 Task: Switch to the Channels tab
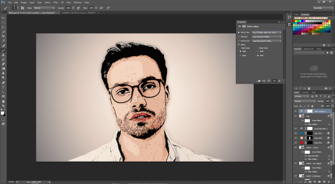pyautogui.click(x=305, y=92)
